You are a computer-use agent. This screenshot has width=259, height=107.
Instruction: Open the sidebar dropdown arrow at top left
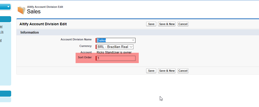point(8,7)
